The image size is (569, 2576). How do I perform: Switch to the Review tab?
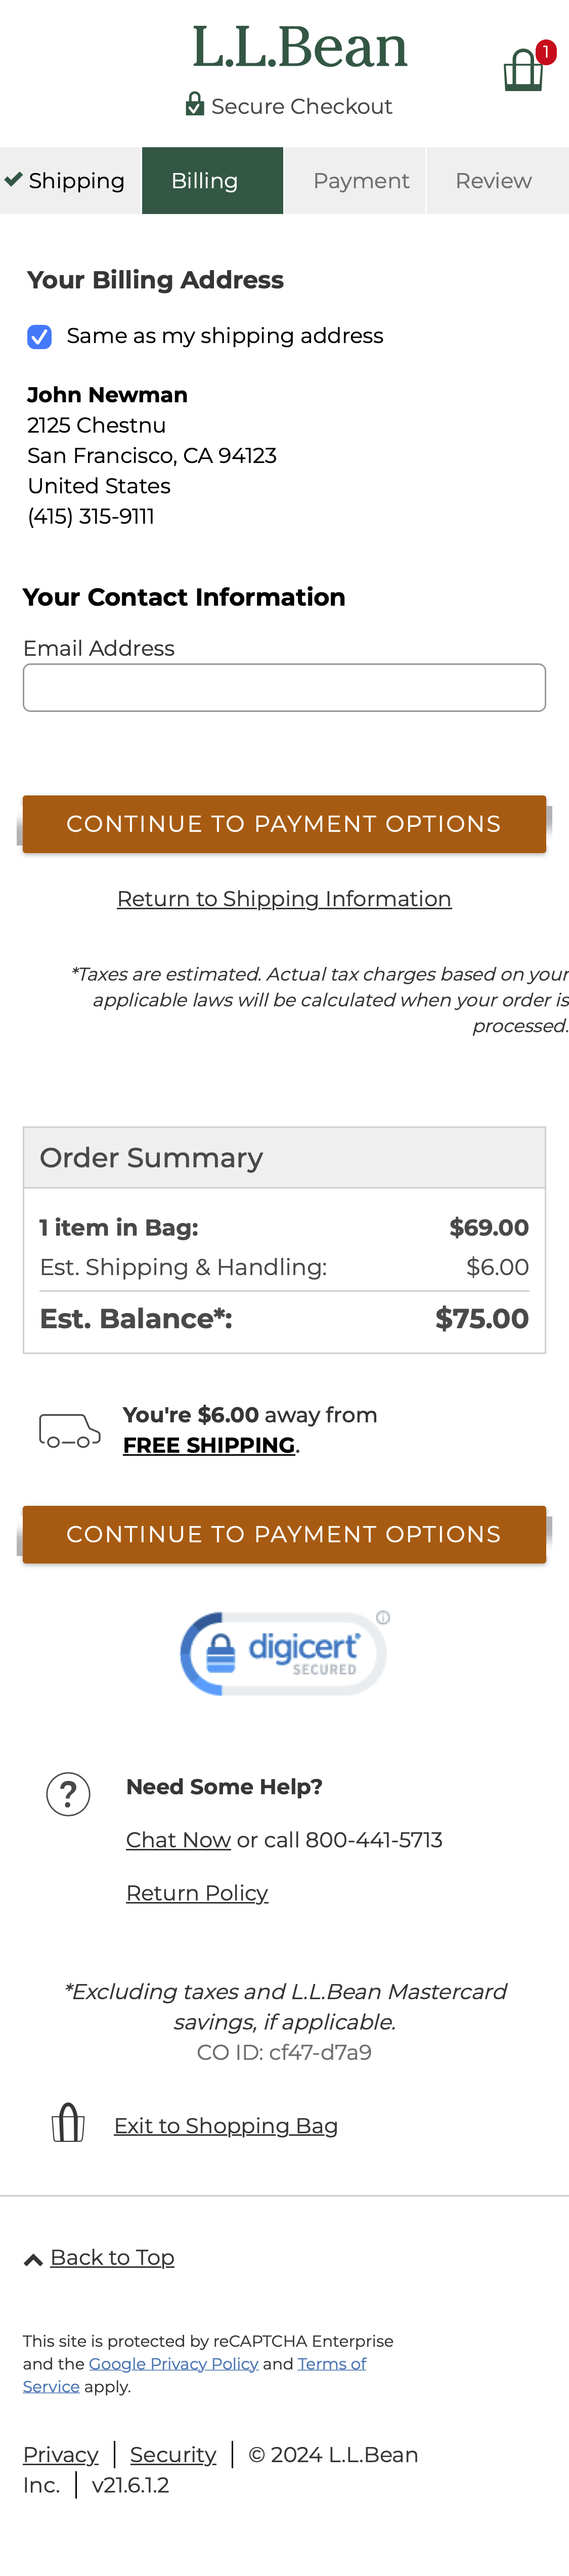pyautogui.click(x=493, y=180)
